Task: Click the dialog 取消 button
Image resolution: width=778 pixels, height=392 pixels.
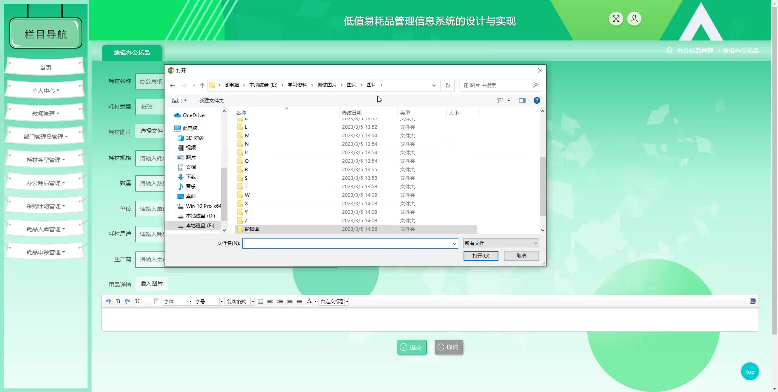Action: (x=522, y=256)
